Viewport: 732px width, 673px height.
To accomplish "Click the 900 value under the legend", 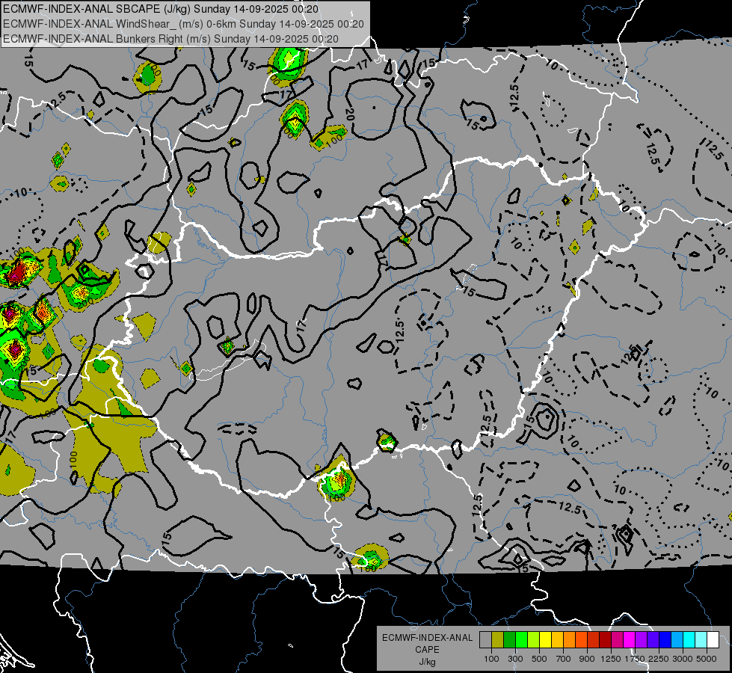I will tap(587, 659).
